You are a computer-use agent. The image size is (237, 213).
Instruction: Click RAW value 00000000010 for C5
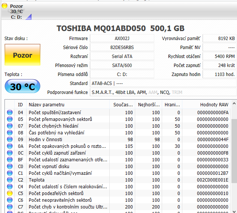213,194
